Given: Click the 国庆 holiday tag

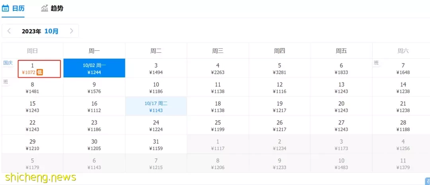Looking at the screenshot, I should (8, 63).
